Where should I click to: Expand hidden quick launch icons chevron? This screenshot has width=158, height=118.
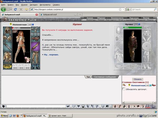[x=21, y=115]
